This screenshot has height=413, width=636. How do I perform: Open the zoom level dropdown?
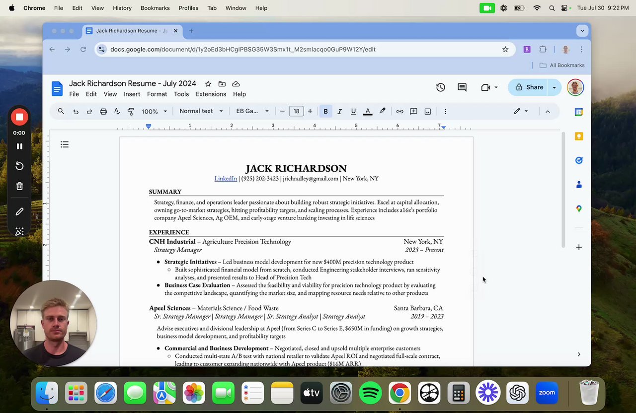tap(155, 111)
